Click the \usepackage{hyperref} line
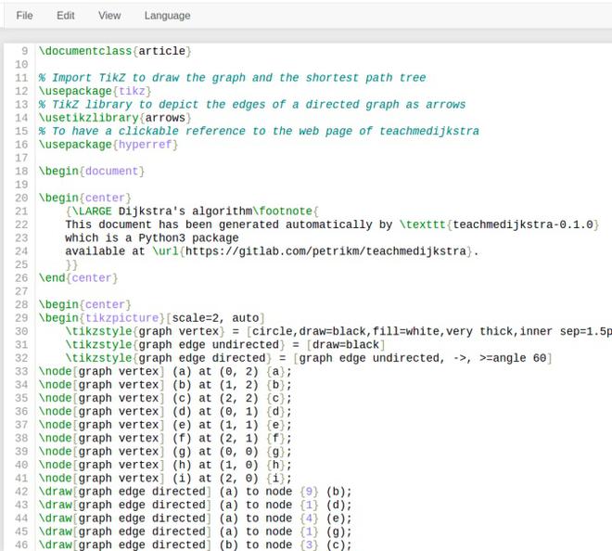 108,145
